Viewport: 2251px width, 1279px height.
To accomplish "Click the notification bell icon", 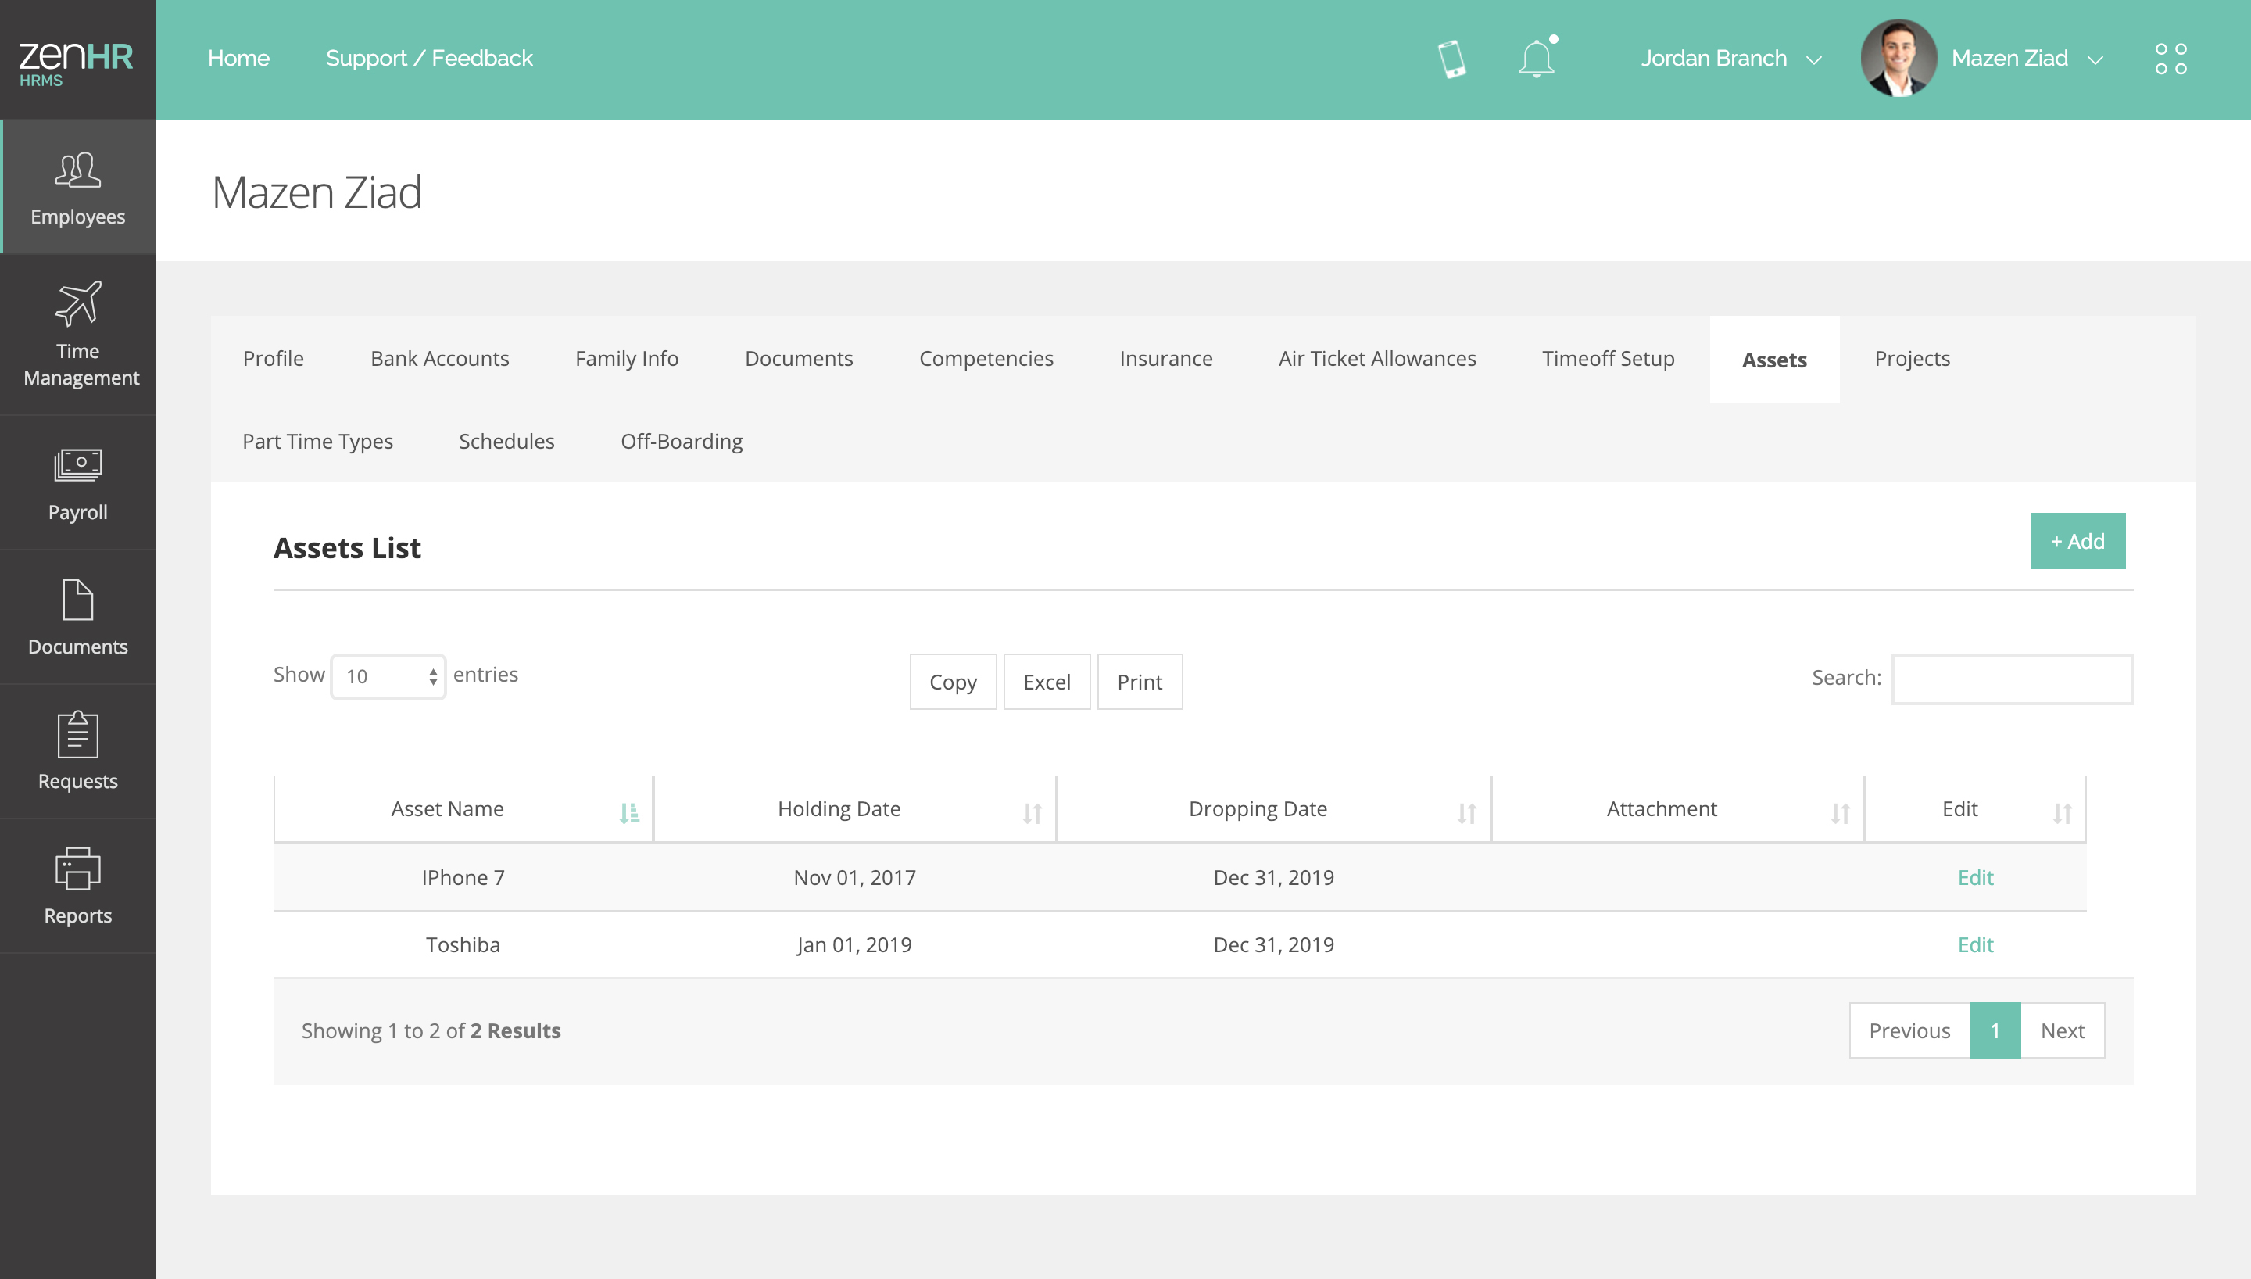I will [1537, 59].
